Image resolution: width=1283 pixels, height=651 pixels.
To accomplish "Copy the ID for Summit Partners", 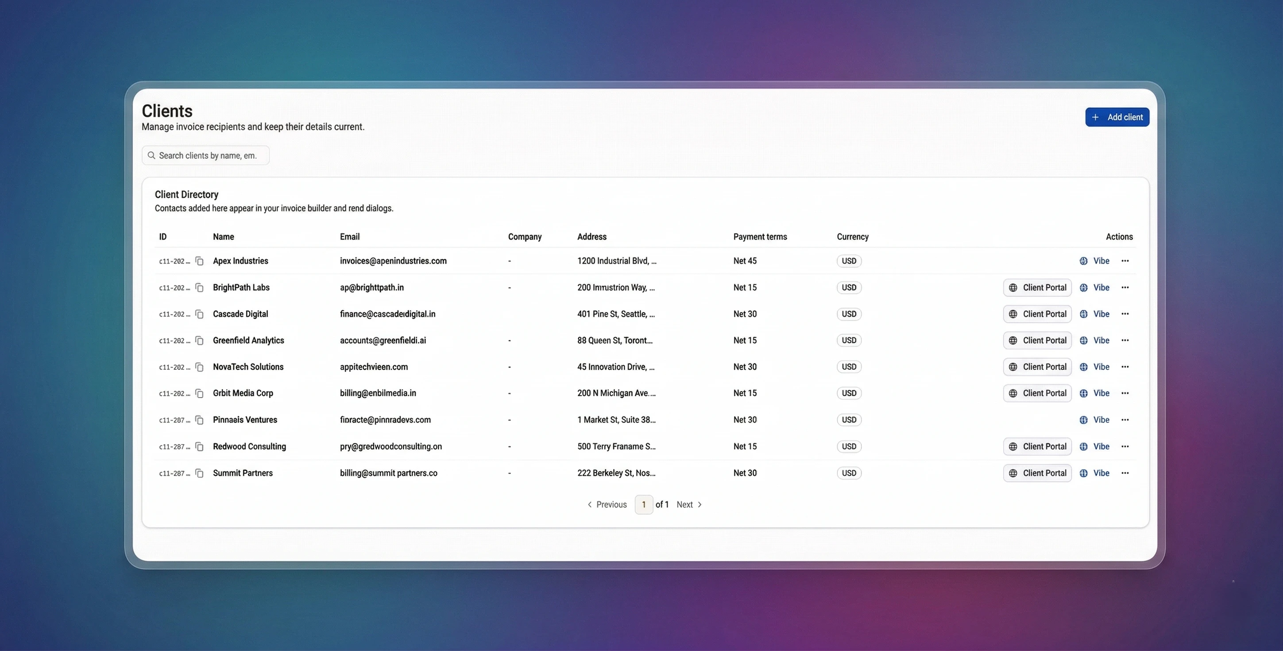I will [199, 473].
